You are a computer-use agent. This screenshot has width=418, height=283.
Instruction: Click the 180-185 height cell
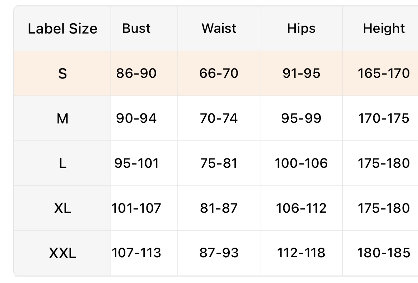tap(384, 253)
